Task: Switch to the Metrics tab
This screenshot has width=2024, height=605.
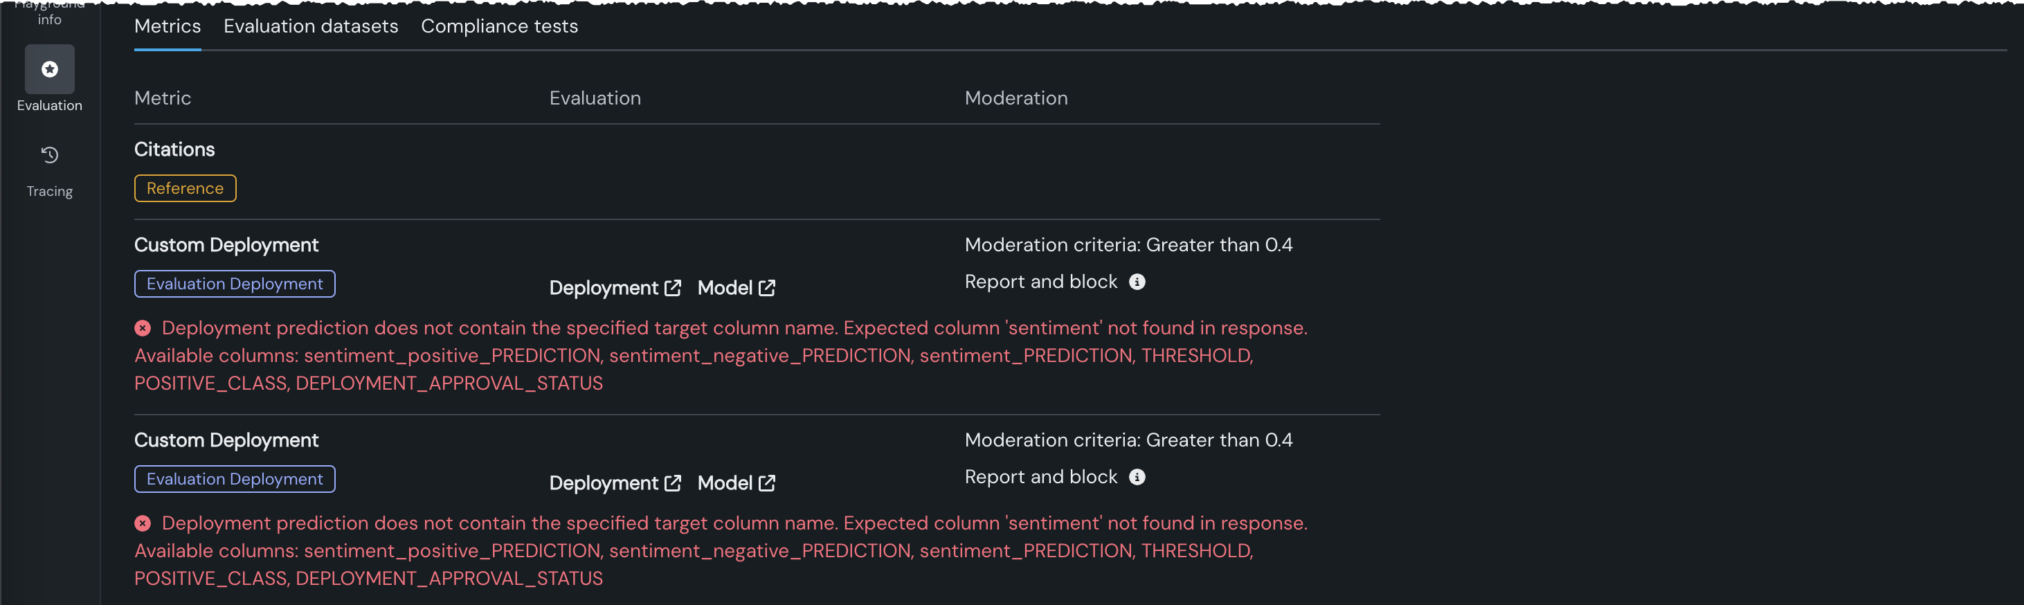Action: coord(168,27)
